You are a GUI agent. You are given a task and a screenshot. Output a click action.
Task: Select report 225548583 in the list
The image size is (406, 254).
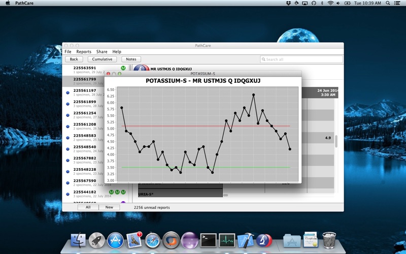tap(83, 137)
